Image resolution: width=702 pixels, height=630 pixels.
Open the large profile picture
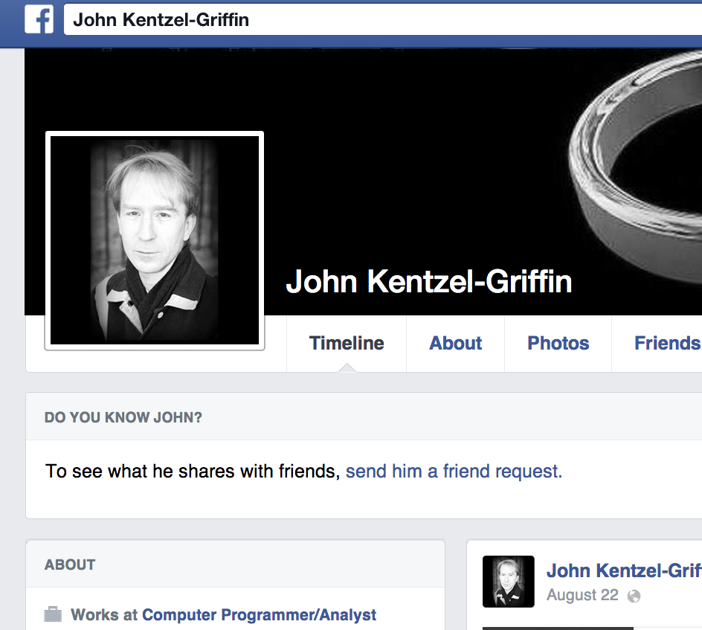click(155, 240)
